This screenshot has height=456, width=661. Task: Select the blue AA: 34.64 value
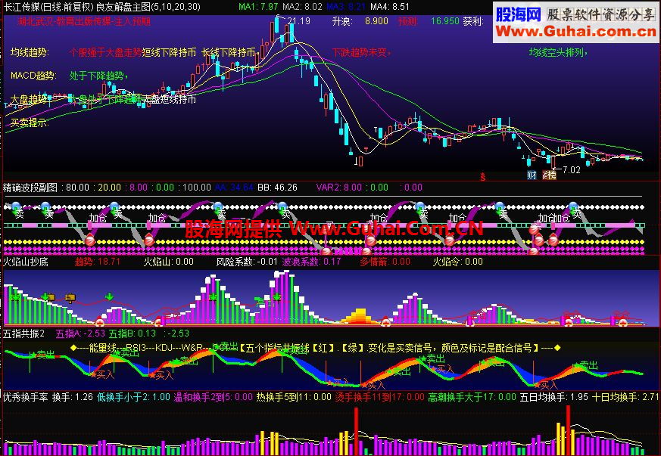pos(234,188)
